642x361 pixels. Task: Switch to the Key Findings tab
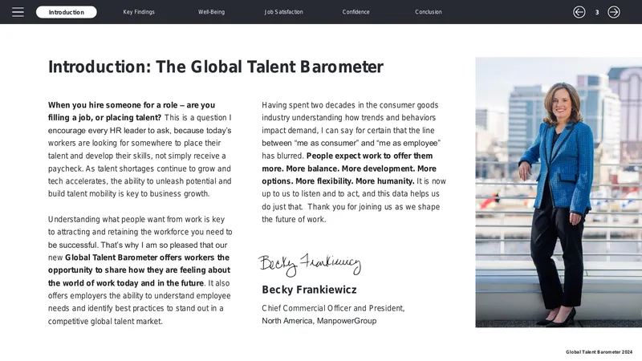click(x=139, y=12)
